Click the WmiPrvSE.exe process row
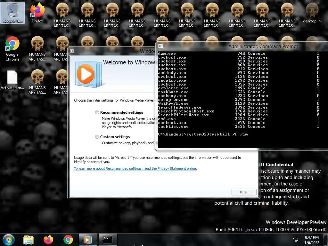This screenshot has width=328, height=246. 239,103
